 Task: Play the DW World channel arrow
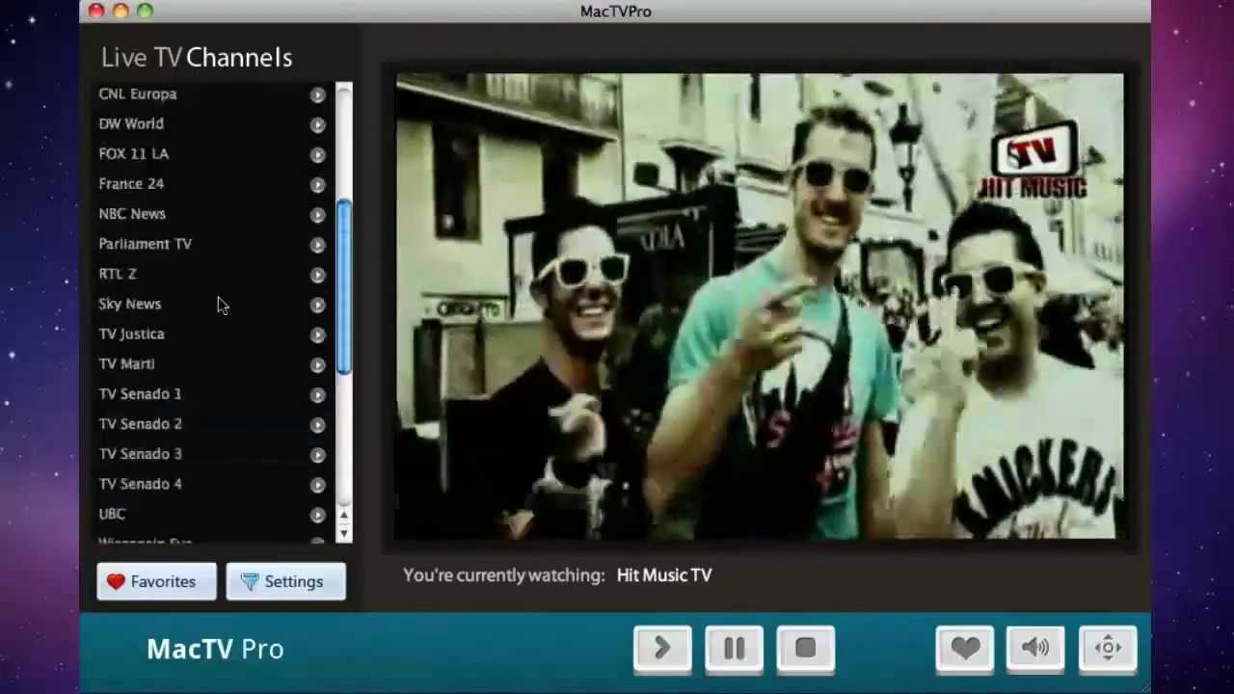pyautogui.click(x=317, y=124)
